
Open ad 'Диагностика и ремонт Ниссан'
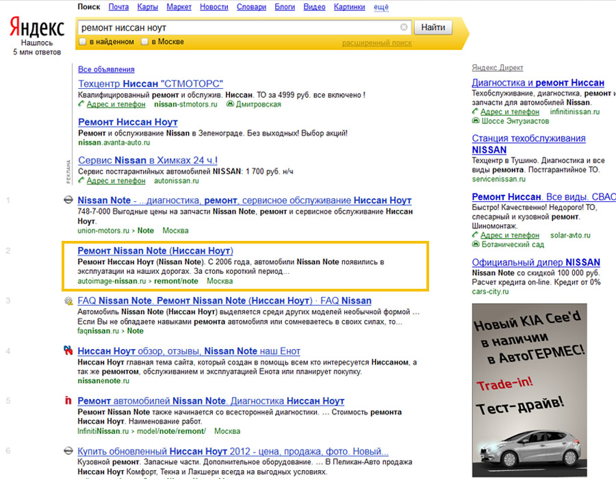click(x=538, y=82)
